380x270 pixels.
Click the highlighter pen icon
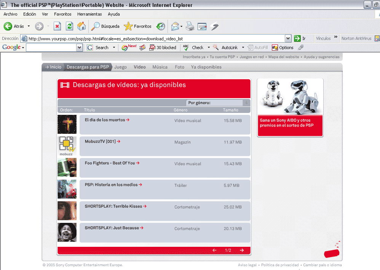click(x=300, y=48)
